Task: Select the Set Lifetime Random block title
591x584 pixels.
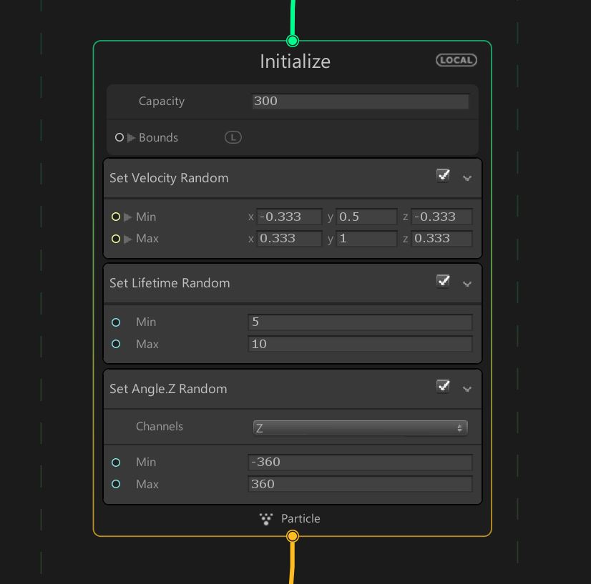Action: click(170, 283)
